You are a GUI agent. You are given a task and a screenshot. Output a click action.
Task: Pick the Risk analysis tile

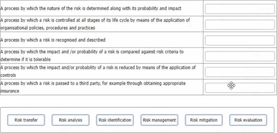71,120
